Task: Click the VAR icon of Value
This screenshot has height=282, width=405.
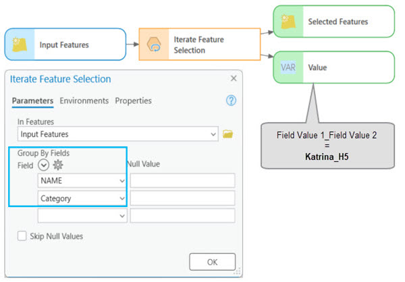Action: 289,67
